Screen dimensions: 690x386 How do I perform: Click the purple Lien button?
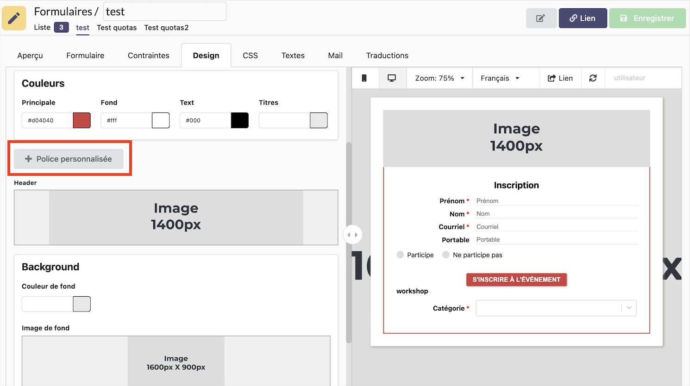click(583, 19)
